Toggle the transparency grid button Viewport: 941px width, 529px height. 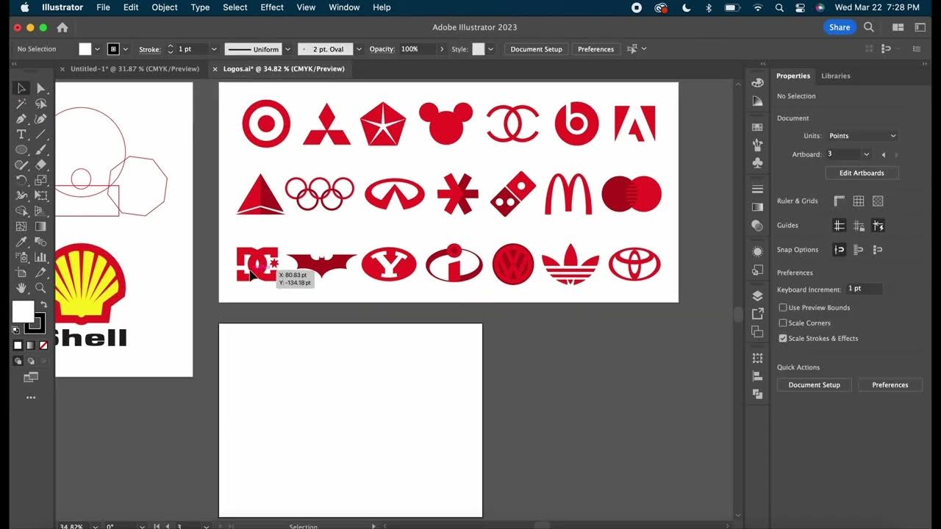click(x=878, y=201)
